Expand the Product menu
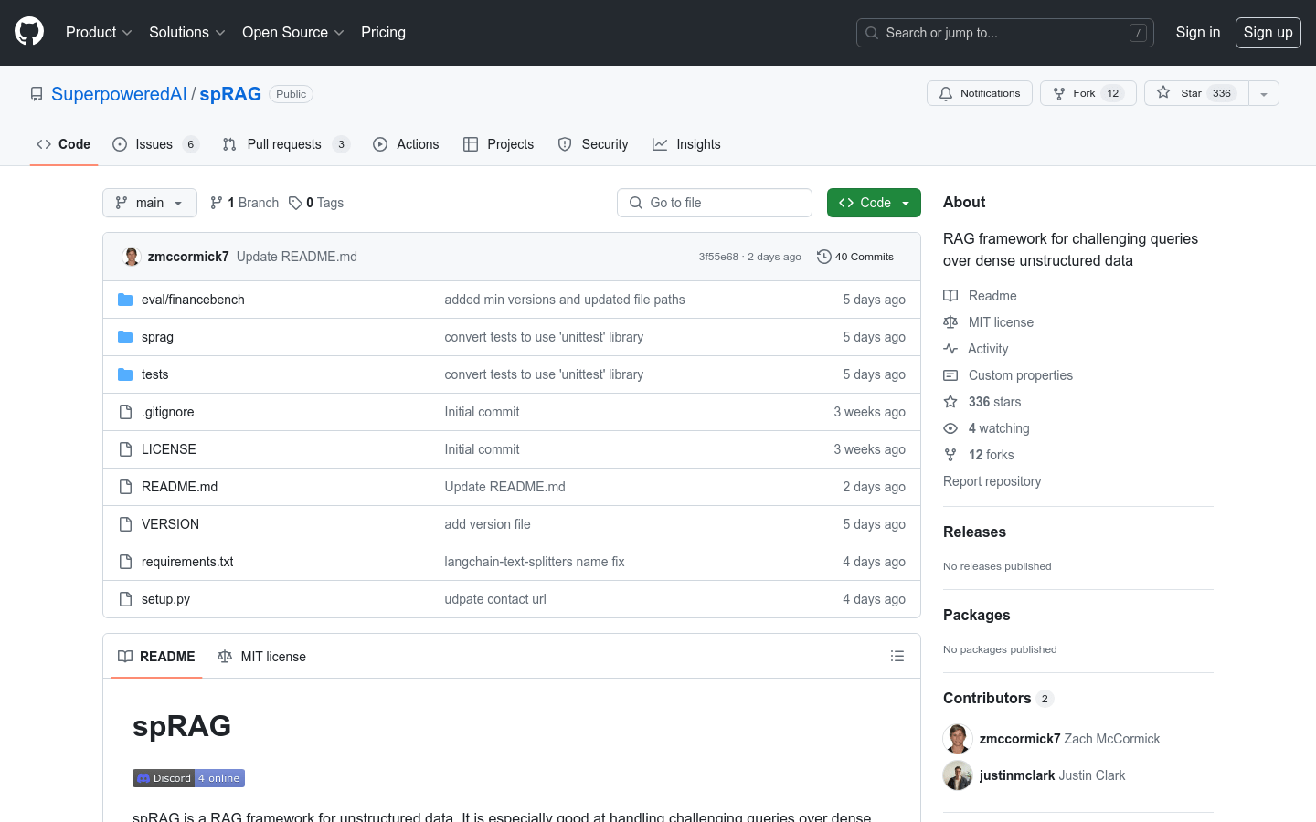This screenshot has width=1316, height=822. coord(99,32)
